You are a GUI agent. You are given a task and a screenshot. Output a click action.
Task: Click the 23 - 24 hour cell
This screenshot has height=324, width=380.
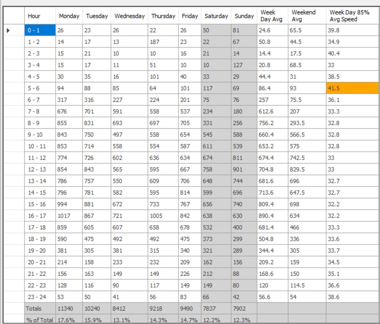click(40, 297)
